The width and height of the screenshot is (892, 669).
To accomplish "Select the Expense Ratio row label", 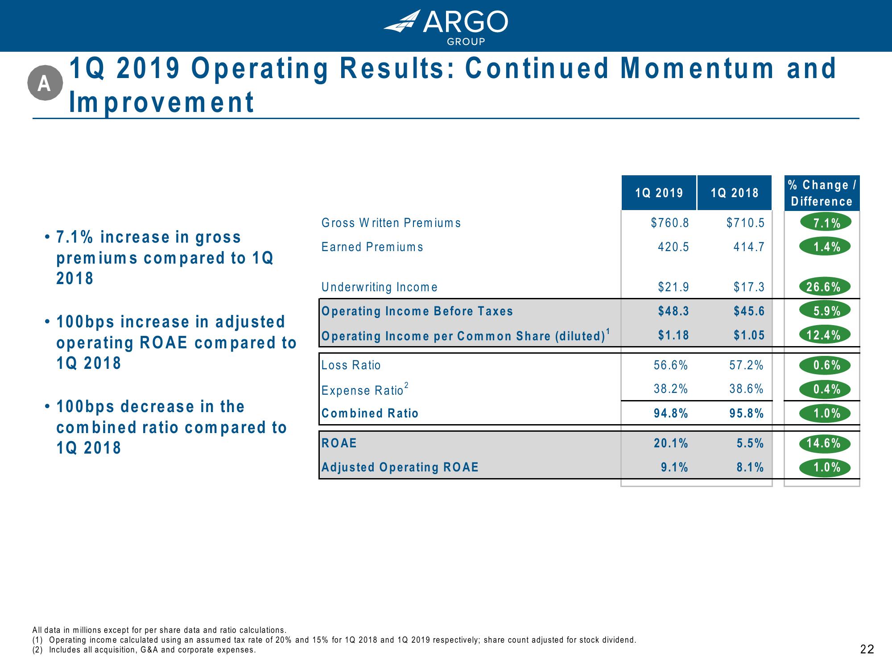I will [x=365, y=389].
